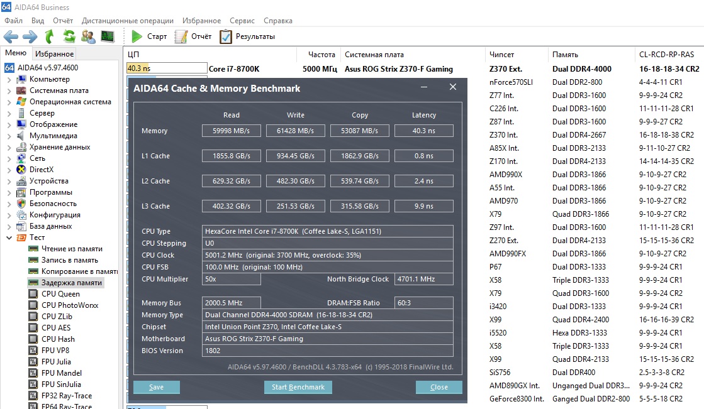Open user management toolbar icon
This screenshot has width=704, height=409.
(88, 36)
